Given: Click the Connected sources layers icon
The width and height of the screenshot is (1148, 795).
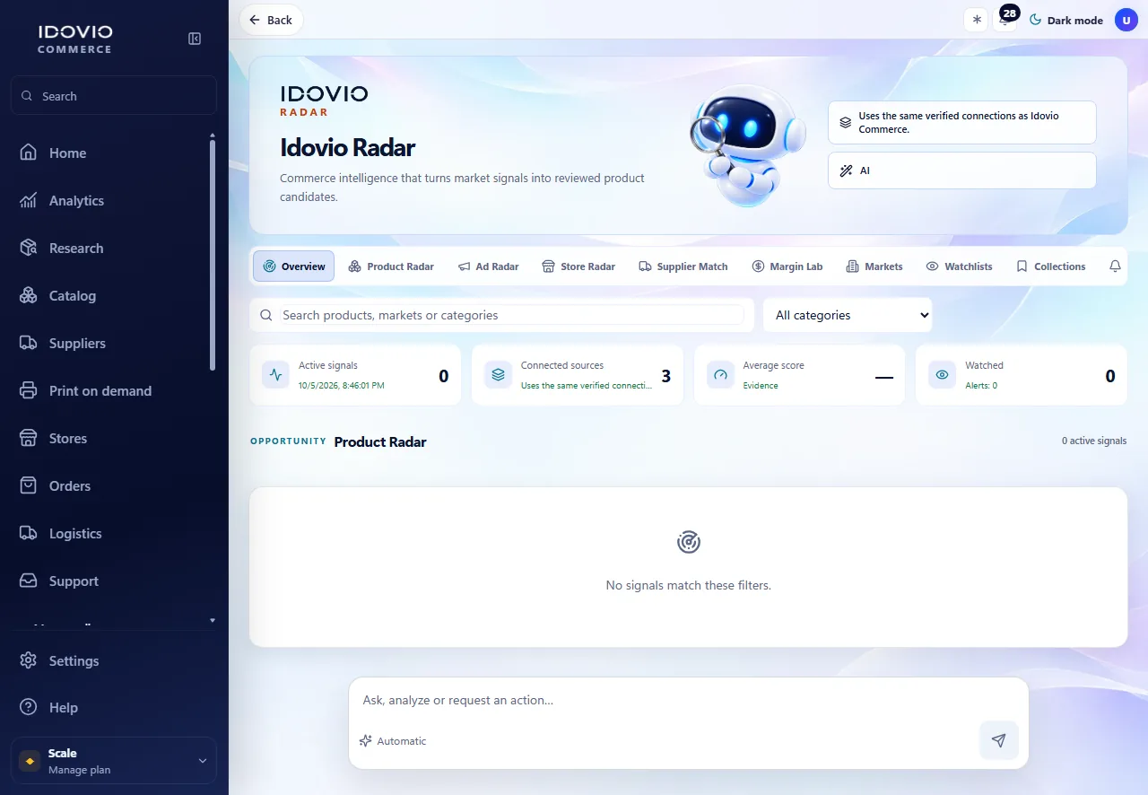Looking at the screenshot, I should [x=498, y=375].
